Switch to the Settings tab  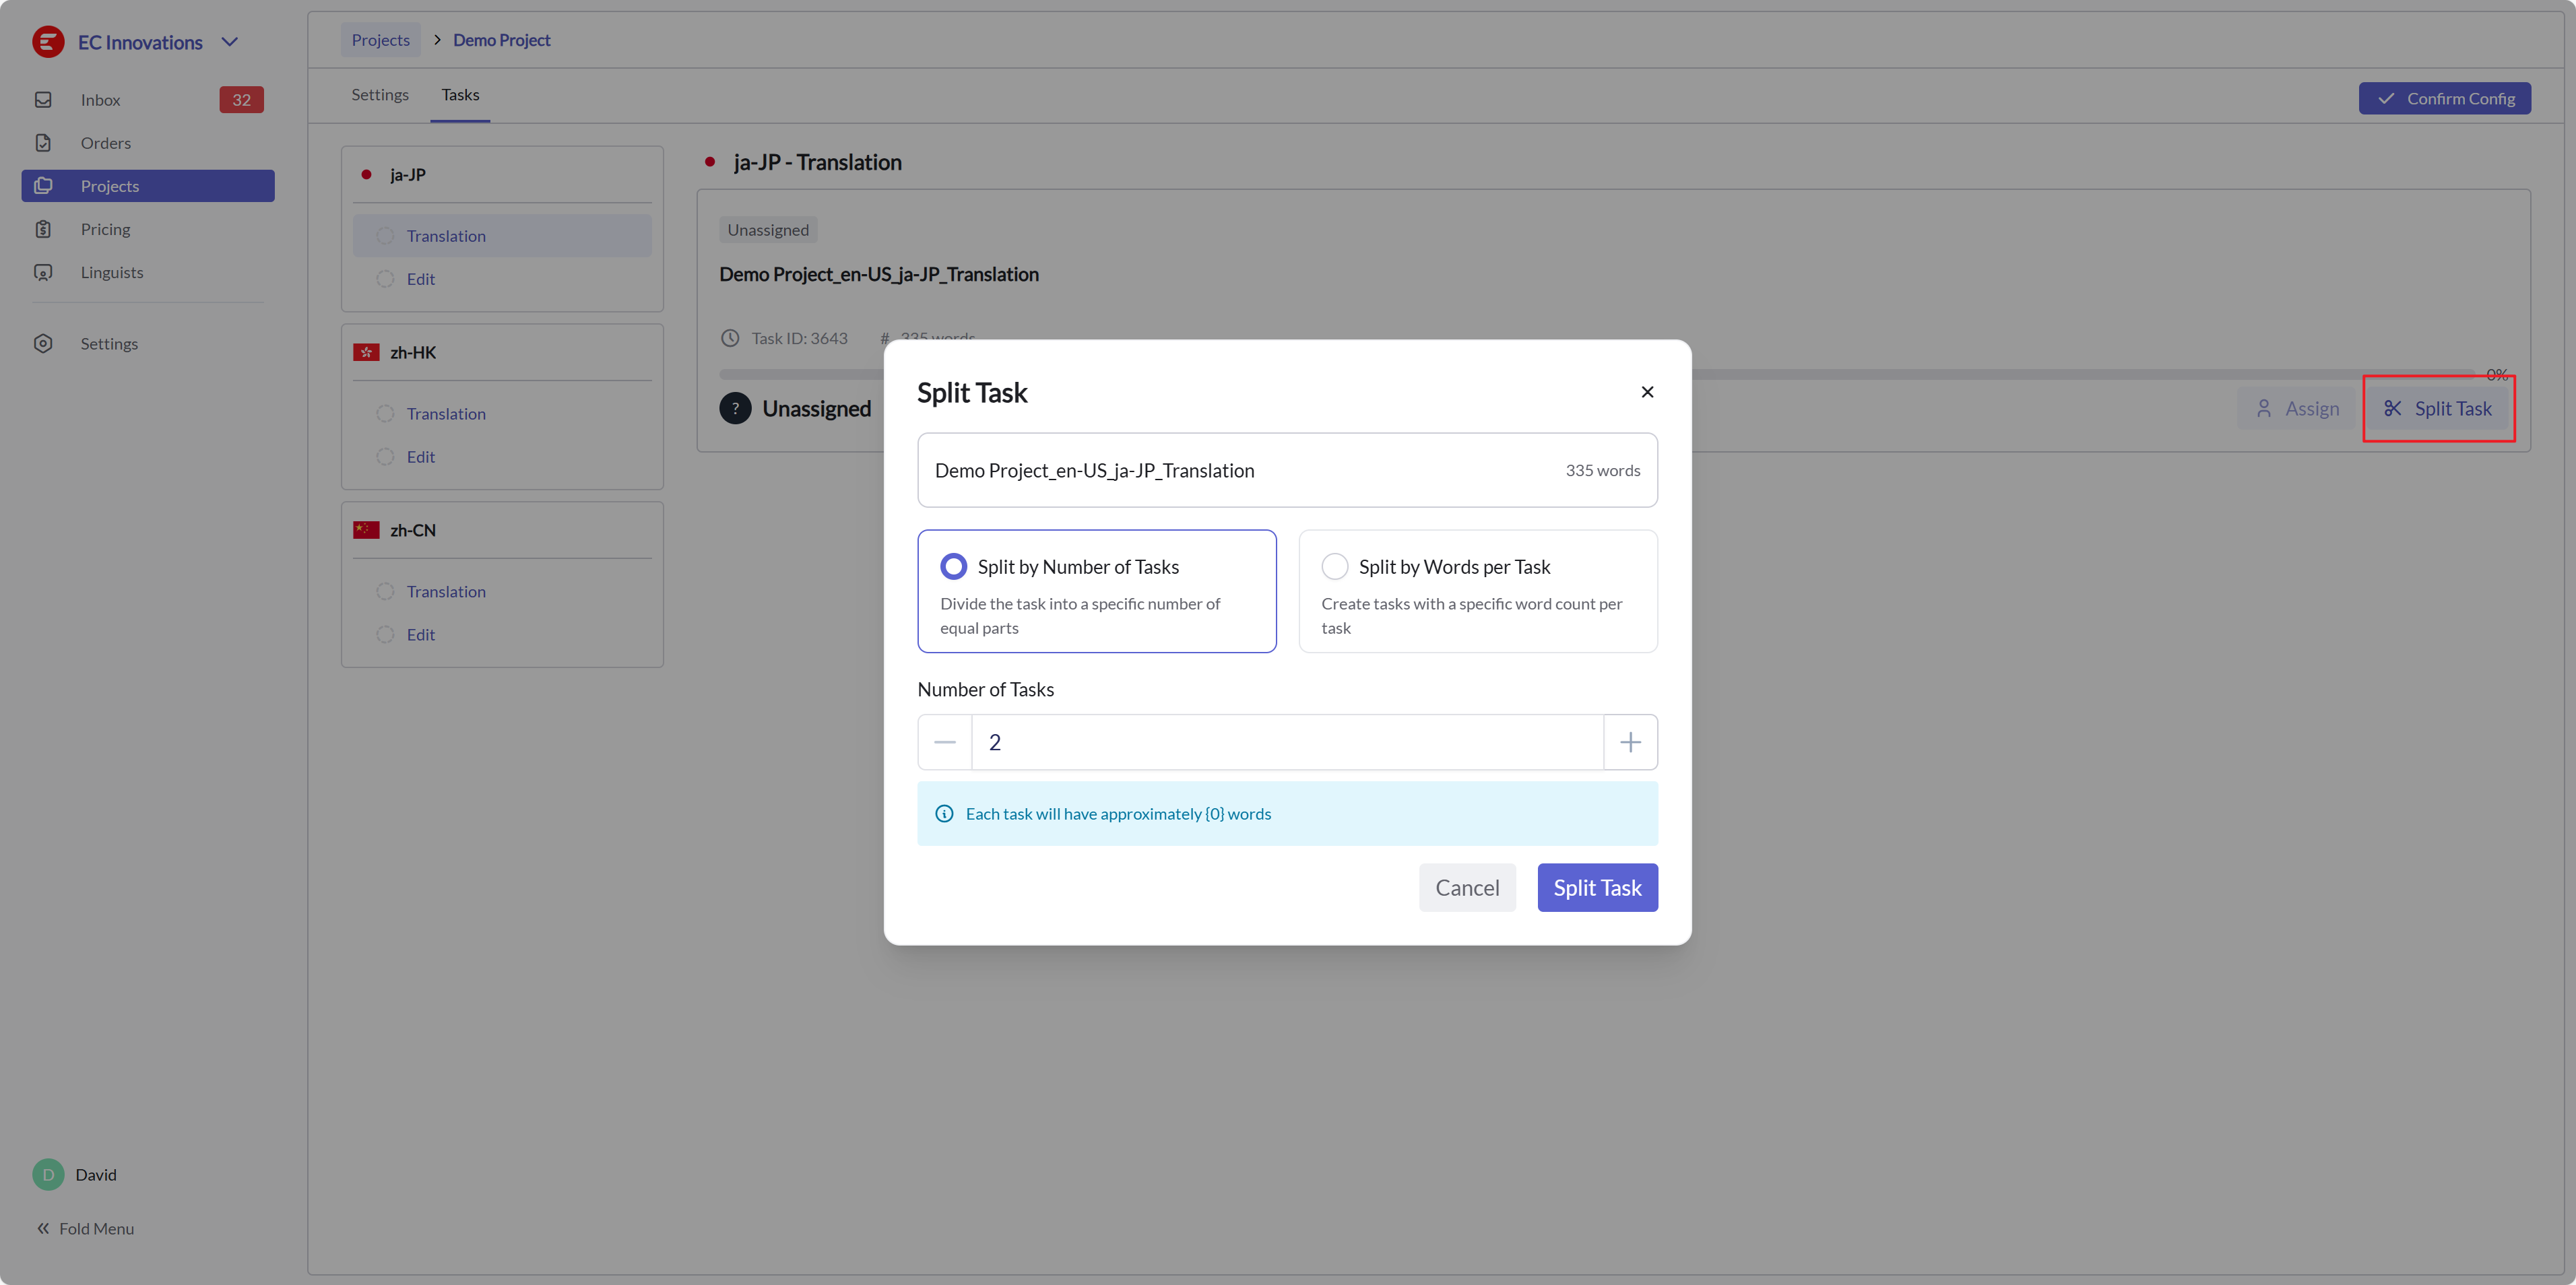coord(380,94)
